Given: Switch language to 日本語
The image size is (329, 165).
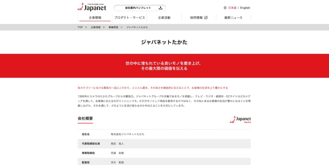Looking at the screenshot, I should (232, 8).
